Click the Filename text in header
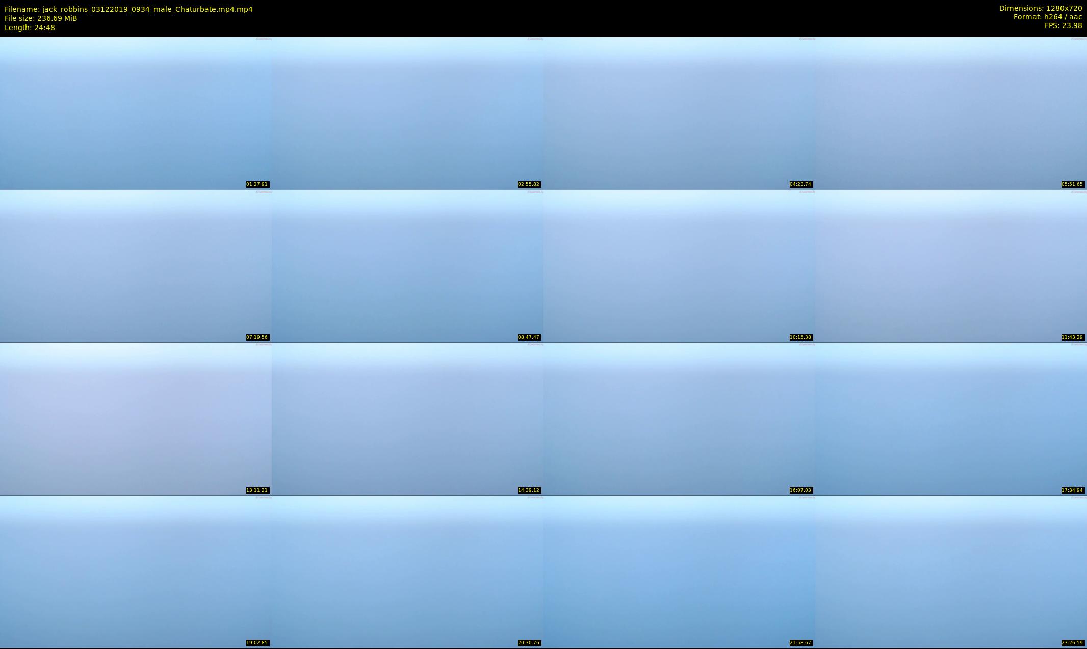The width and height of the screenshot is (1087, 649). pos(128,9)
